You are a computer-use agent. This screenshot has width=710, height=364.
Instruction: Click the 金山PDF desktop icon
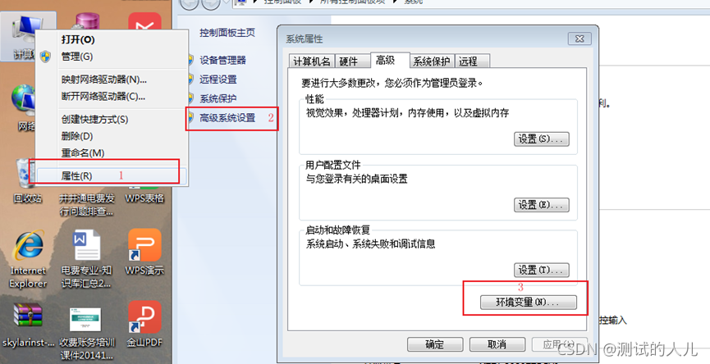click(144, 324)
